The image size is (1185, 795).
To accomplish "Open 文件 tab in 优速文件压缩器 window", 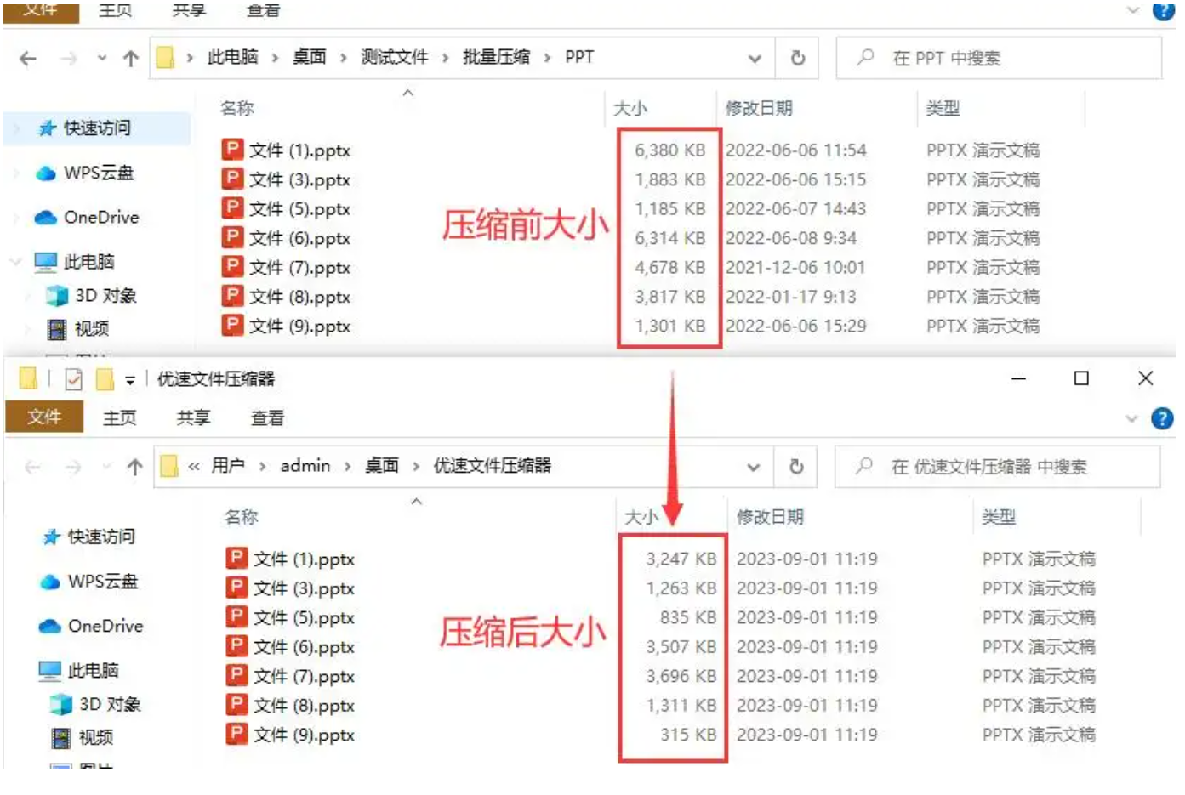I will coord(44,417).
